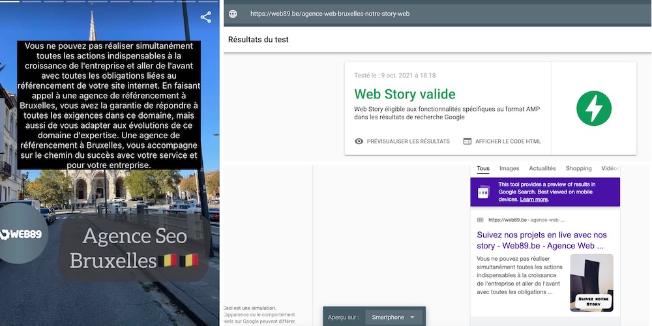Click the green AMP lightning bolt icon
This screenshot has width=652, height=326.
594,108
